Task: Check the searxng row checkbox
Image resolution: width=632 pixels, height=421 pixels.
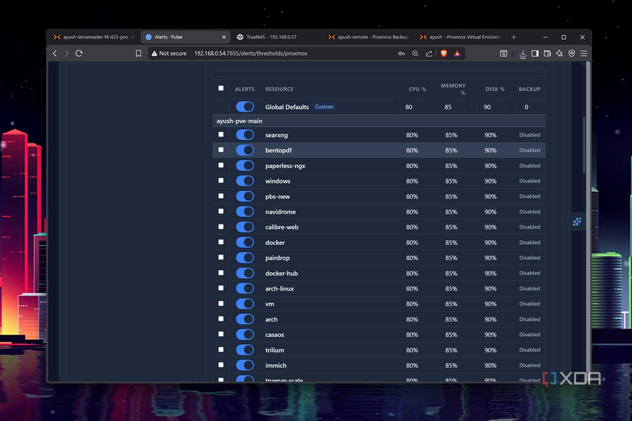Action: pos(221,134)
